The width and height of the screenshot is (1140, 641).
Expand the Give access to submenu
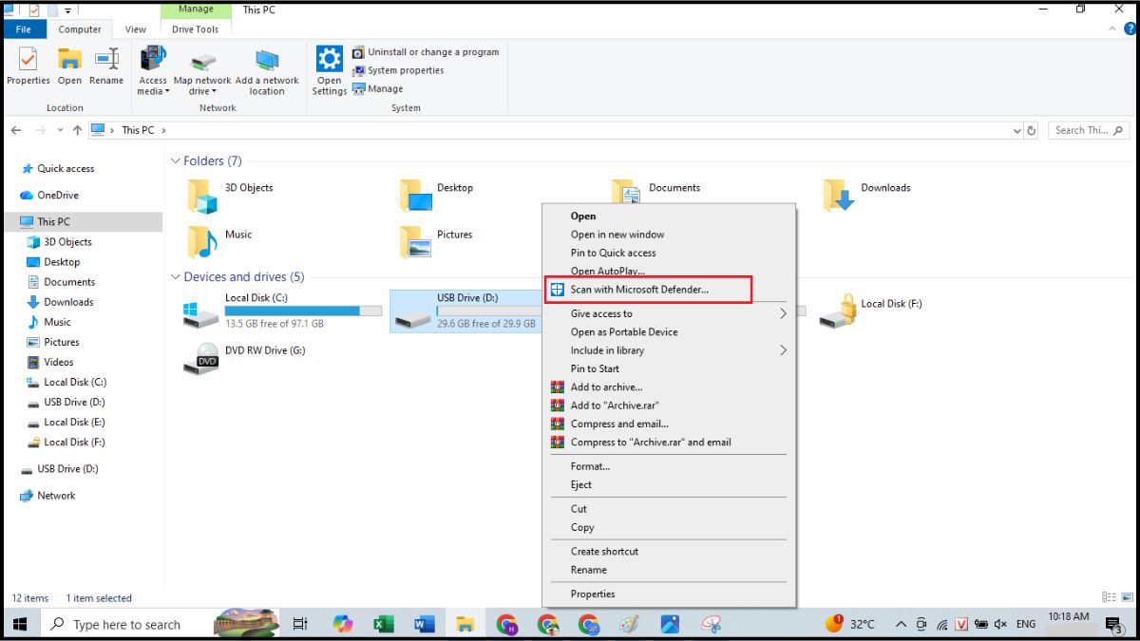[x=669, y=313]
